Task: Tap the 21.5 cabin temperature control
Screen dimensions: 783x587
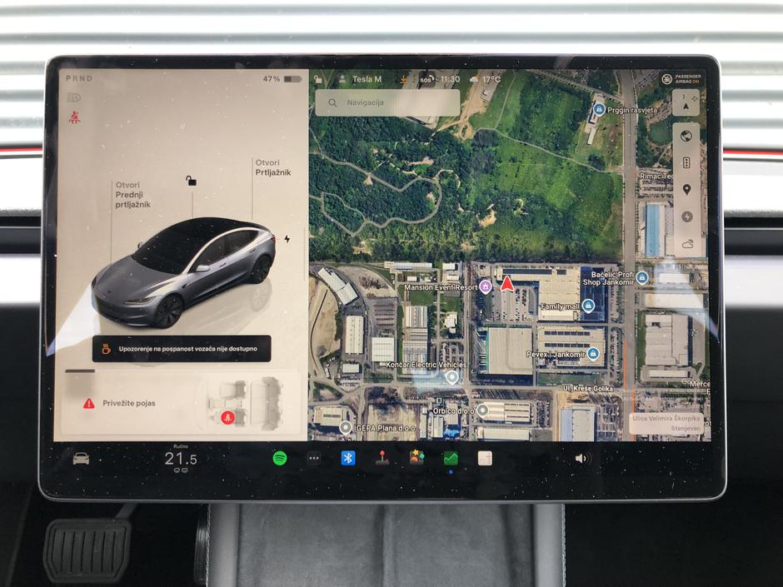Action: [x=181, y=459]
